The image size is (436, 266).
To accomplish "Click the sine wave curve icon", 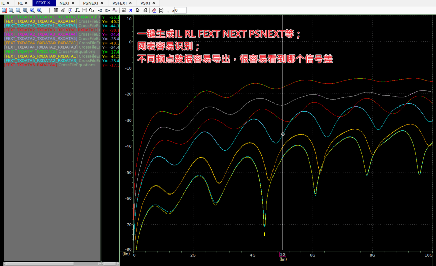I will 91,10.
